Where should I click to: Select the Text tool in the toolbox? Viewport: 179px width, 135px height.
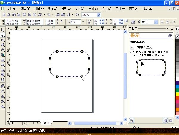coord(2,79)
